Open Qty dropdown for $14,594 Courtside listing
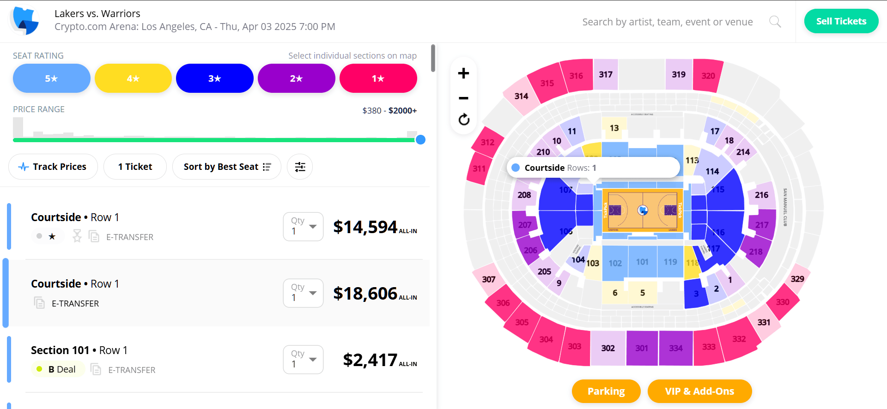The width and height of the screenshot is (887, 409). (x=303, y=227)
